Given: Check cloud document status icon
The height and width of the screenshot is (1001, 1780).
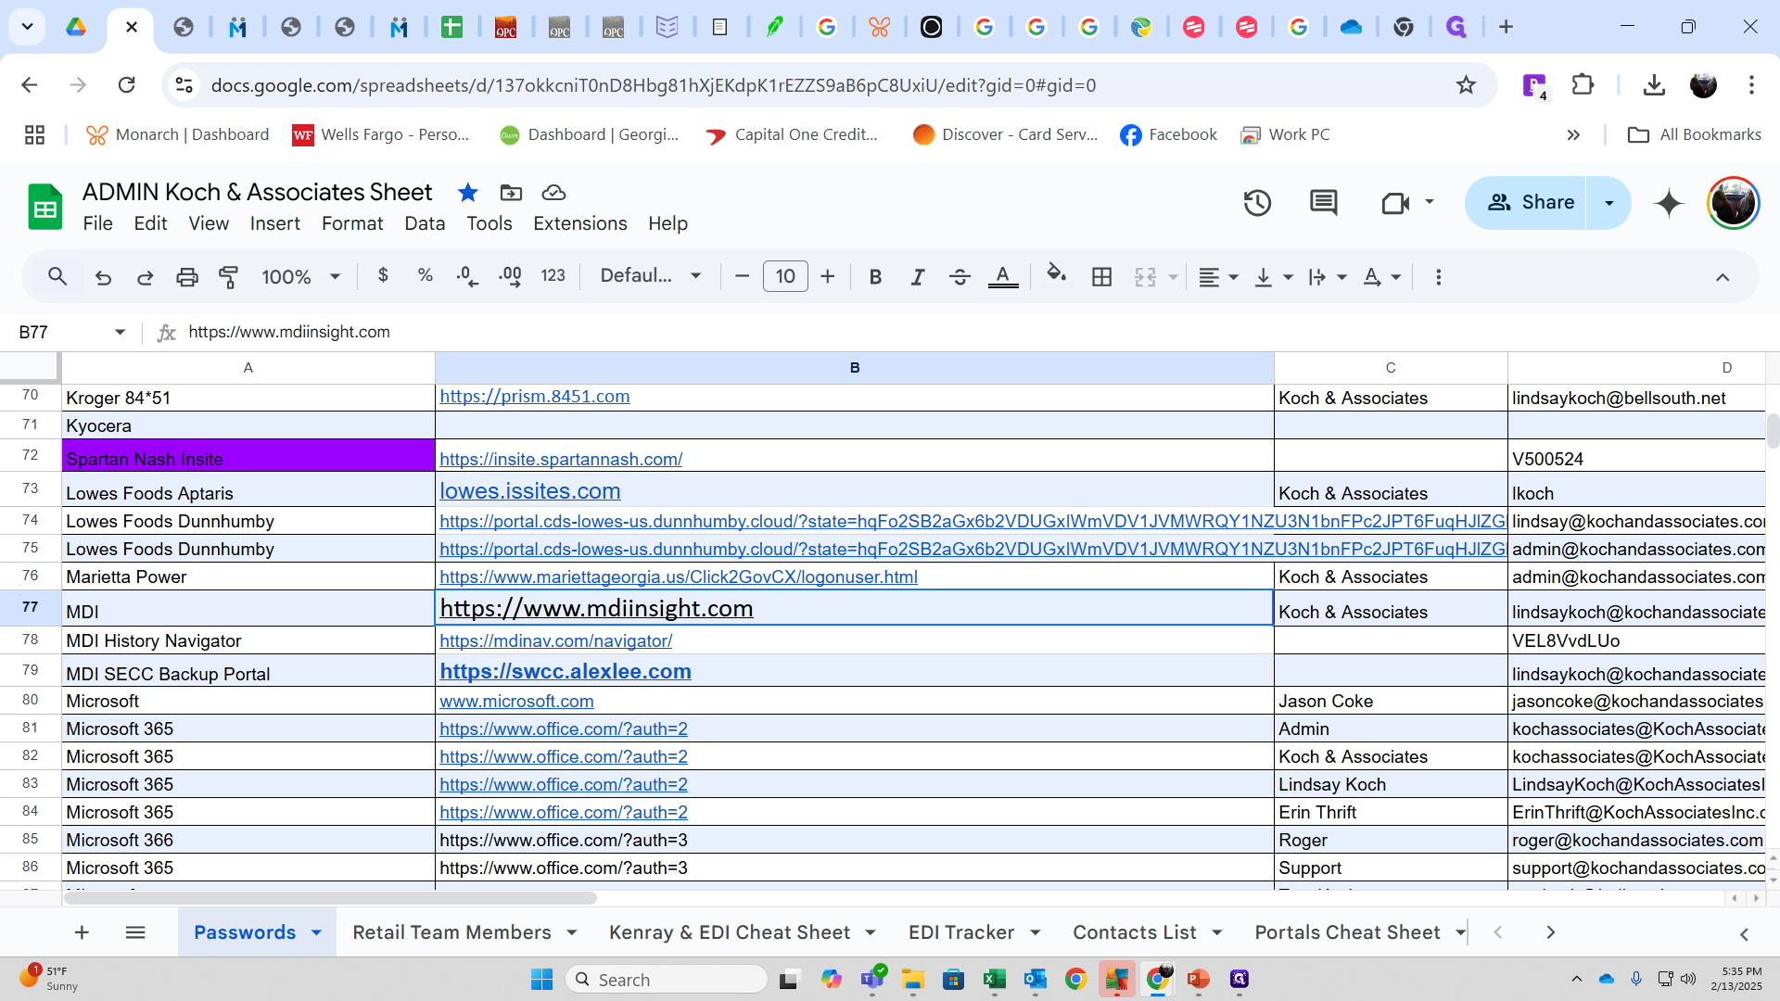Looking at the screenshot, I should click(x=553, y=193).
